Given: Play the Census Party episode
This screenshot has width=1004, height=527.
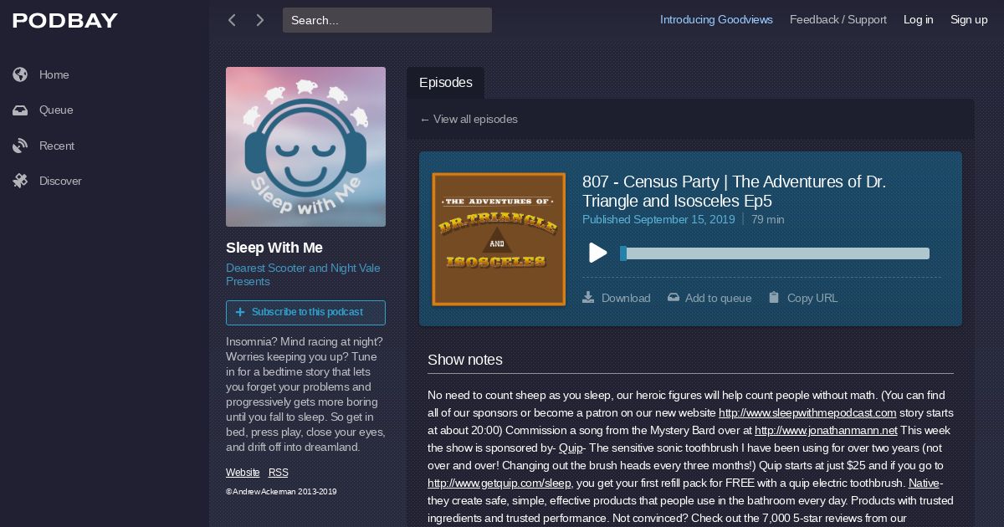Looking at the screenshot, I should (x=597, y=253).
